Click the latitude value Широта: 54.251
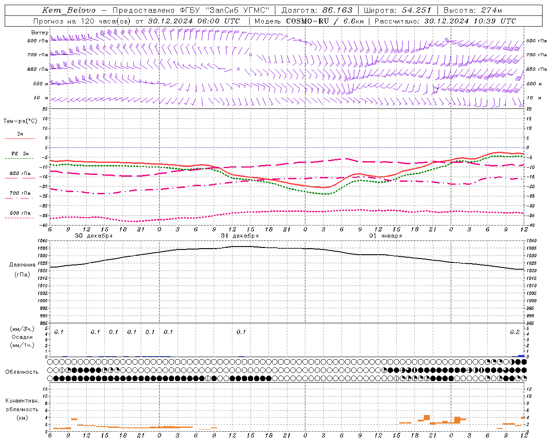The height and width of the screenshot is (439, 549). [397, 10]
